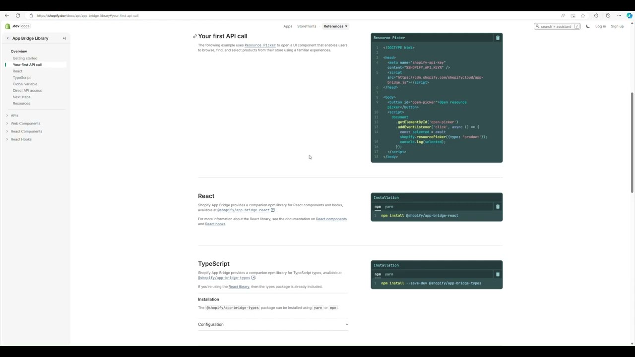Click the site info lock icon
The width and height of the screenshot is (635, 357).
pos(31,15)
